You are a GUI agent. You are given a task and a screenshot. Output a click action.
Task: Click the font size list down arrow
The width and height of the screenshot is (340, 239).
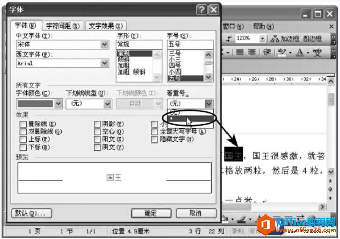tap(209, 77)
